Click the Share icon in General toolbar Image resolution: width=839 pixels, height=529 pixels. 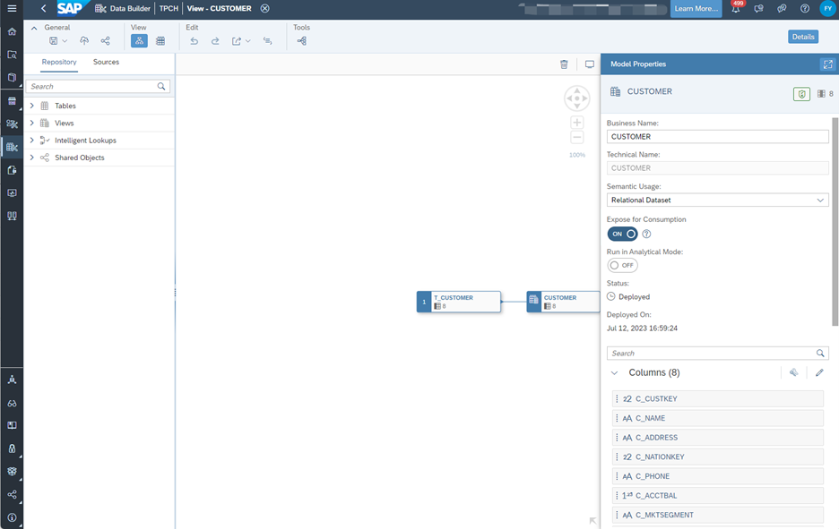pos(105,41)
